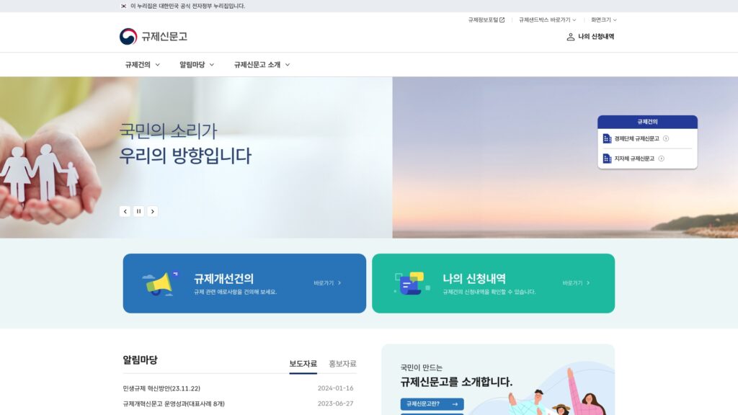Click building icon next to 지자체 규제신문고
This screenshot has width=738, height=415.
click(x=607, y=159)
